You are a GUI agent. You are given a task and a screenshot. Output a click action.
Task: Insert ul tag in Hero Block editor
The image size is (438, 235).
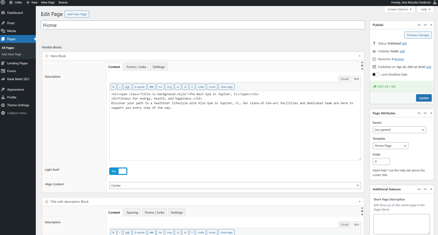click(178, 87)
